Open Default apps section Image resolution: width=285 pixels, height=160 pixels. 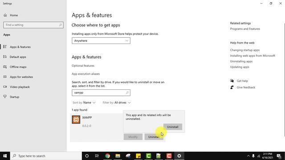tap(18, 57)
